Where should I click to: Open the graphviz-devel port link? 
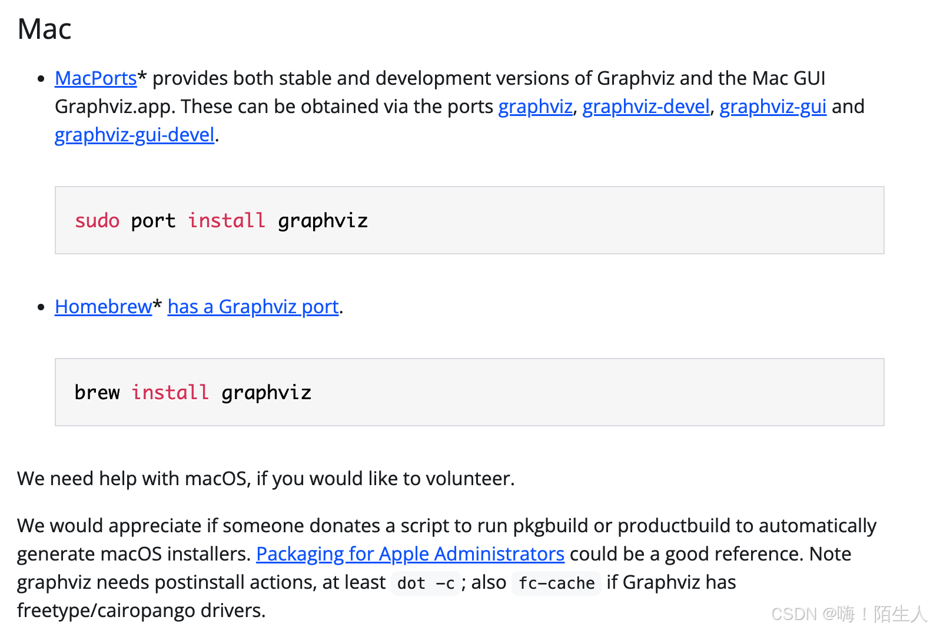click(646, 107)
